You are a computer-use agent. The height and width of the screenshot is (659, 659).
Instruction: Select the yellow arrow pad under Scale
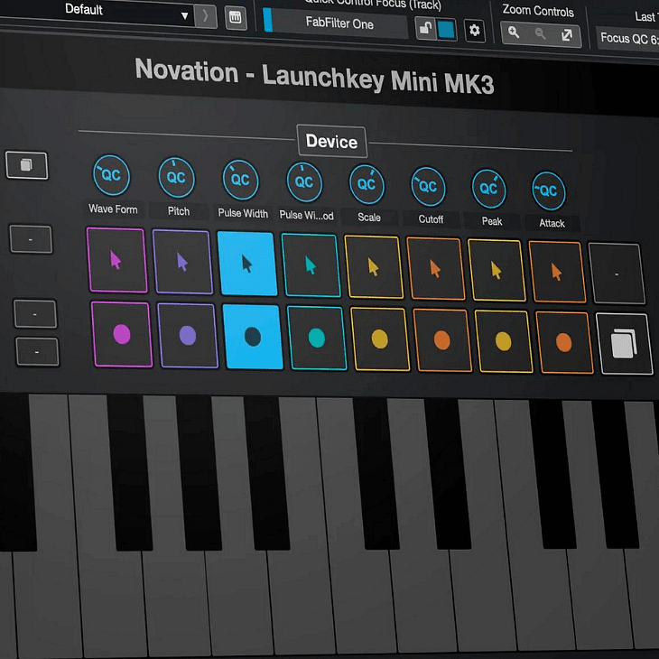tap(373, 268)
